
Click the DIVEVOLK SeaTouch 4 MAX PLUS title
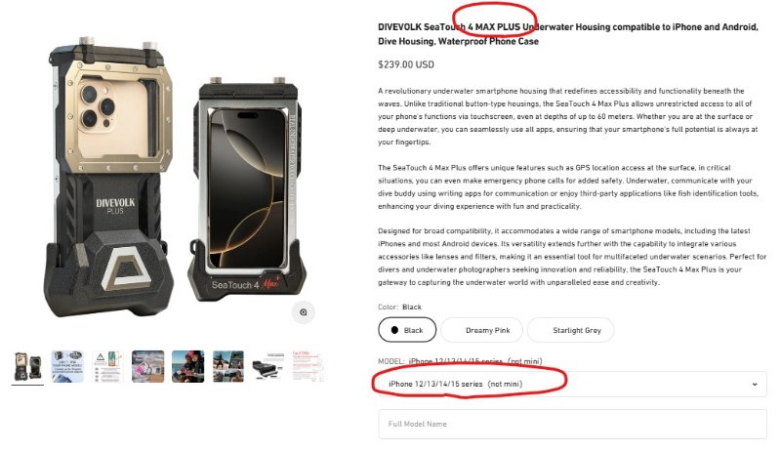click(568, 34)
